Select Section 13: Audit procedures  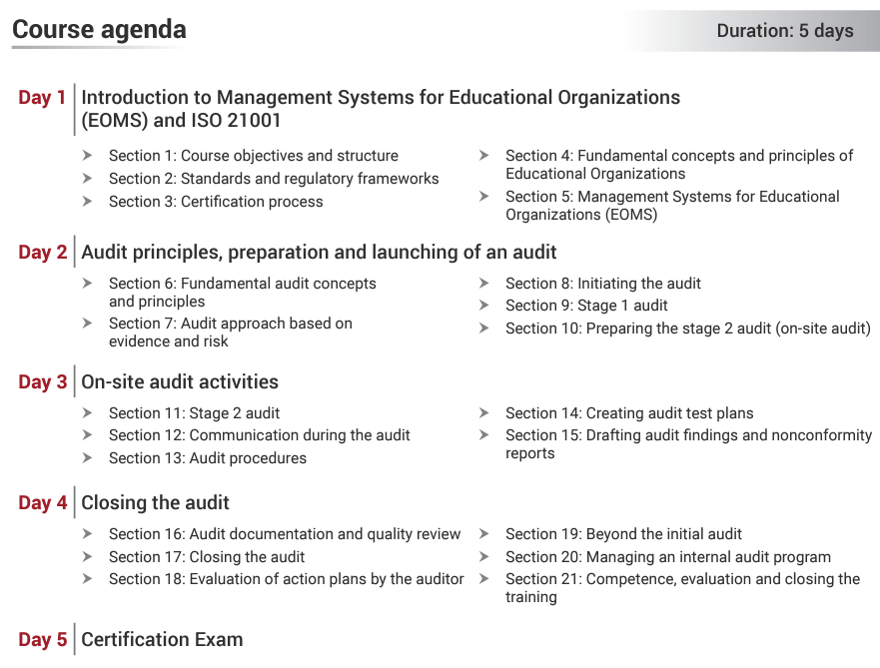point(207,458)
